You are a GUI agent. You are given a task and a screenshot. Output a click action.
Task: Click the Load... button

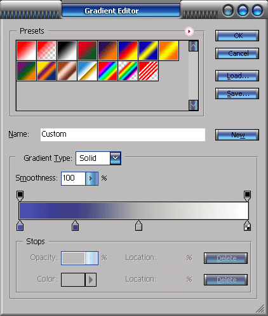(x=237, y=76)
